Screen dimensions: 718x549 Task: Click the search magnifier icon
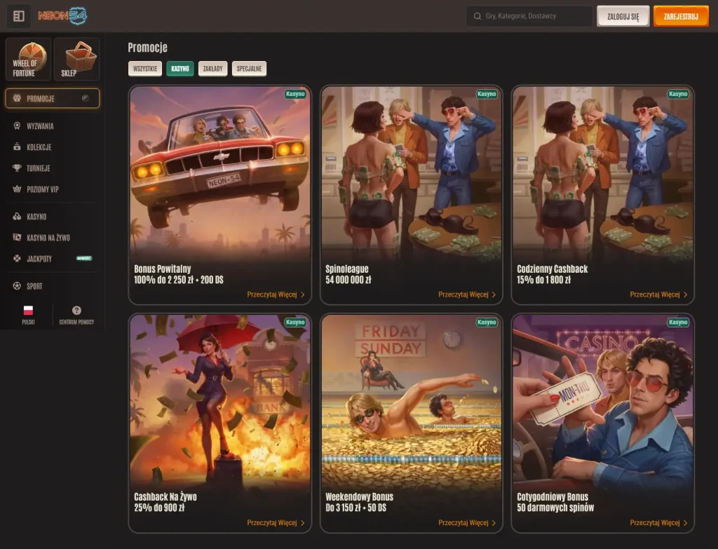pyautogui.click(x=477, y=16)
